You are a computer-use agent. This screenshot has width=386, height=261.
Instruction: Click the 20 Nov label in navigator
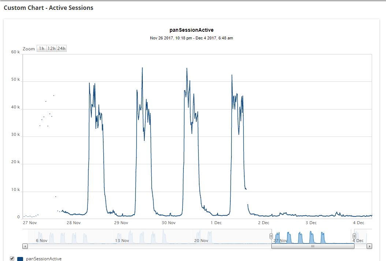point(201,241)
